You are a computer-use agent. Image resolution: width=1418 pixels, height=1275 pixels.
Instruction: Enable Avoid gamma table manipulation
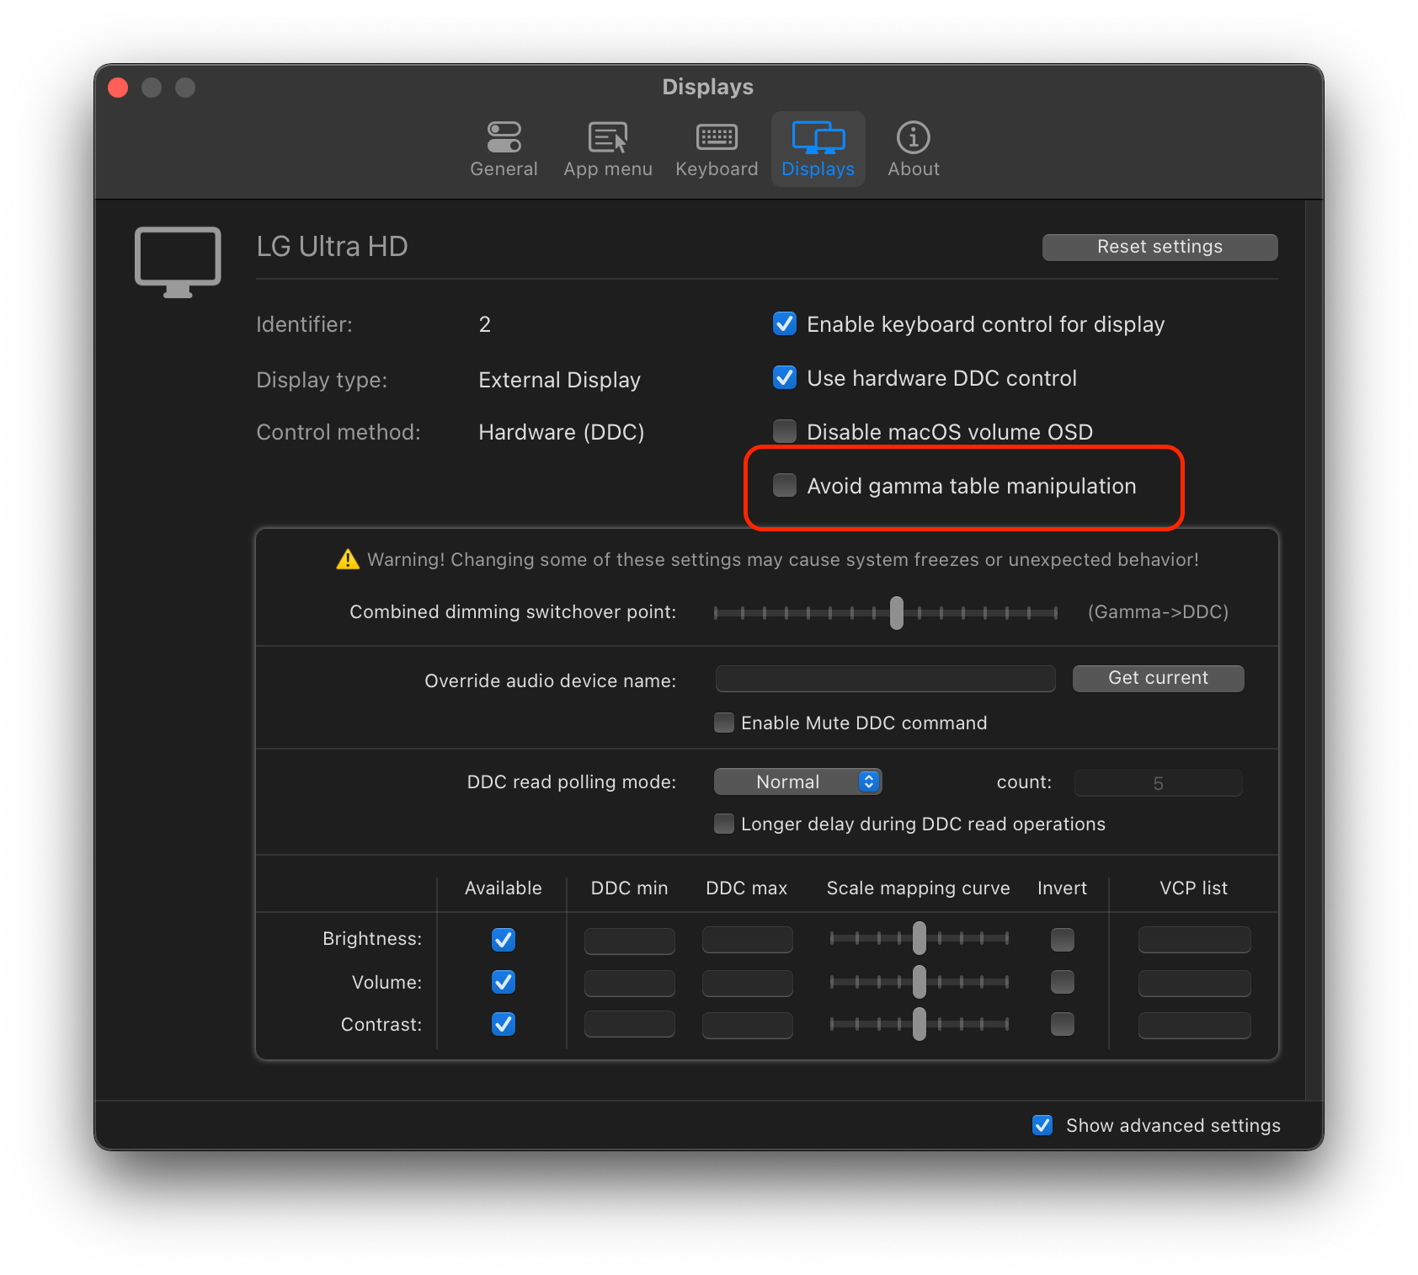click(x=784, y=485)
